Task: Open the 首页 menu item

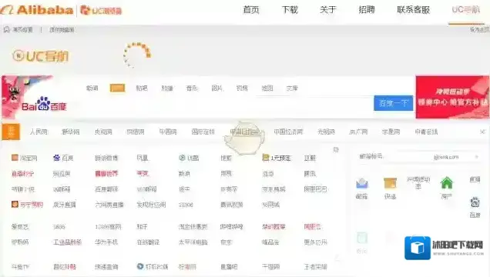Action: click(251, 10)
